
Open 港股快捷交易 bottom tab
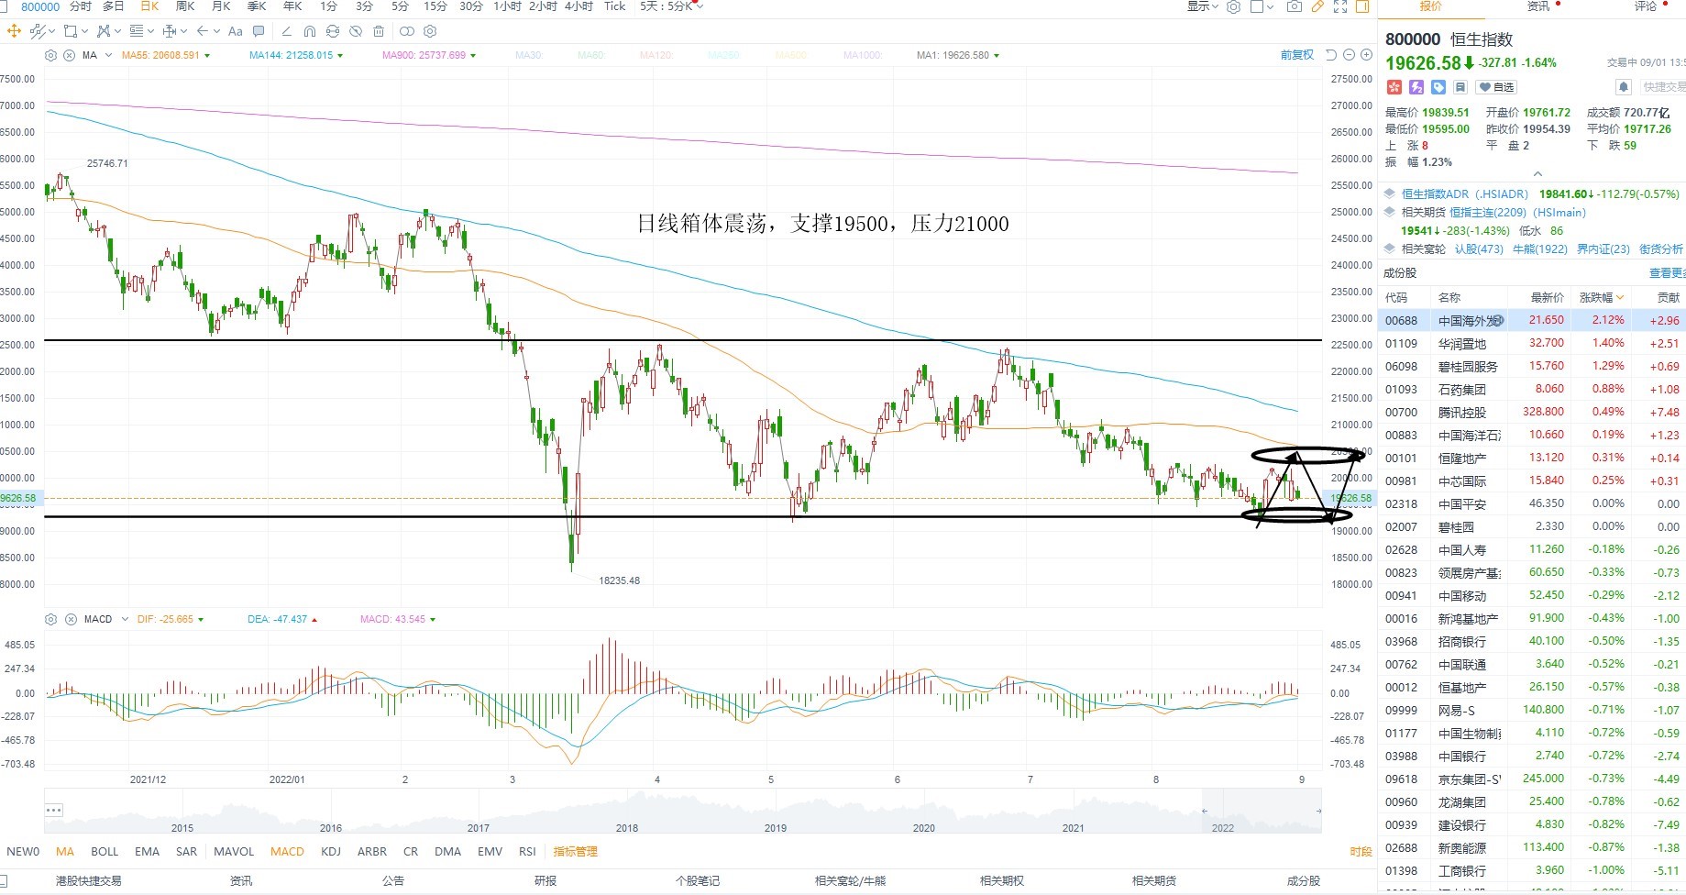[x=88, y=881]
